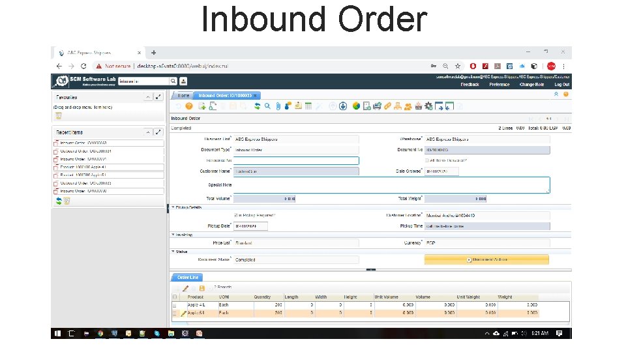The height and width of the screenshot is (352, 626).
Task: Go to detail record with down arrow
Action: (343, 106)
